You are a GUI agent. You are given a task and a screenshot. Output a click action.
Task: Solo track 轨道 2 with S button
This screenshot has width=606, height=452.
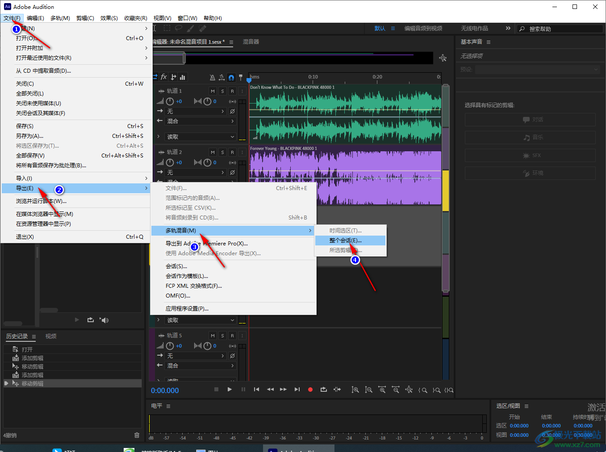222,152
